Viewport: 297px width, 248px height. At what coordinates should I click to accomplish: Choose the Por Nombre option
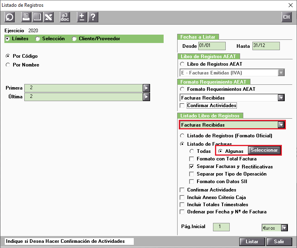tap(8, 65)
